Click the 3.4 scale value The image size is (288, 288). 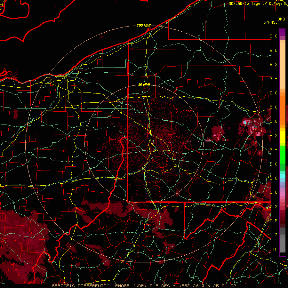click(274, 150)
